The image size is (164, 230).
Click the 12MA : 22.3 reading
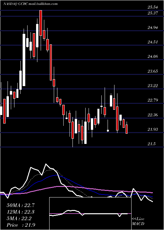(x=21, y=212)
